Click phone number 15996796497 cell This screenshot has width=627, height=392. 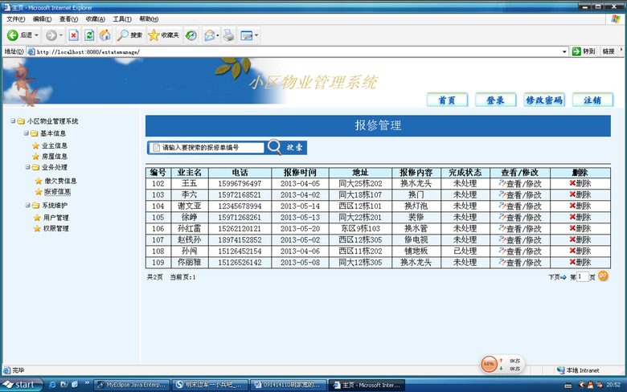pos(240,183)
